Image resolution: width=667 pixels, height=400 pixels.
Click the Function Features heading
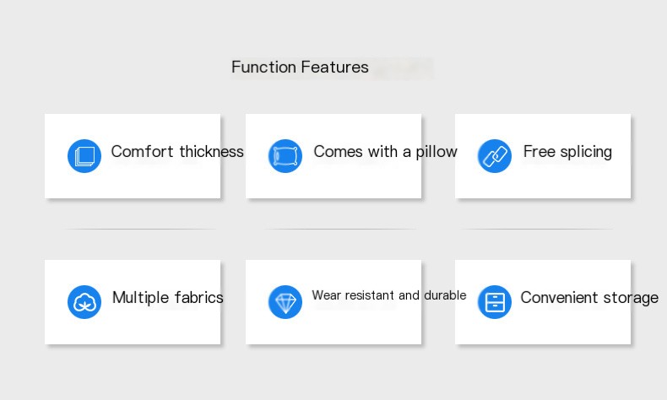[300, 68]
